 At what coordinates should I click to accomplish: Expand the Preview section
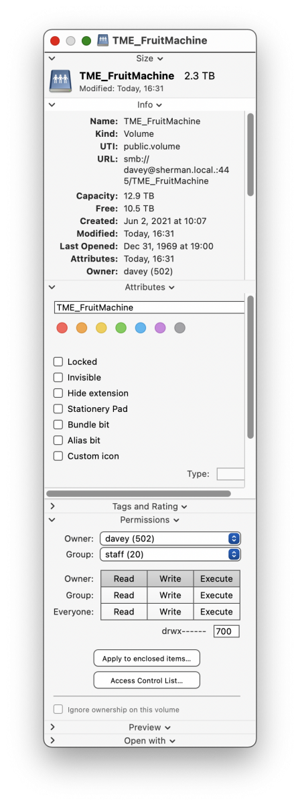pos(150,727)
